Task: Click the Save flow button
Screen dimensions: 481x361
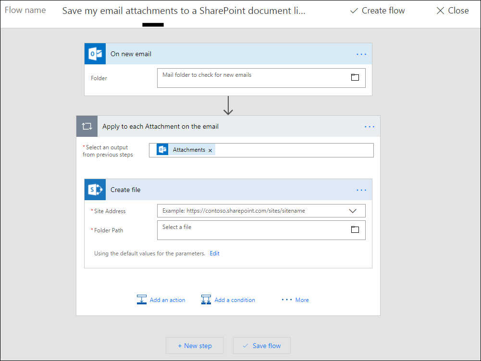Action: click(262, 345)
